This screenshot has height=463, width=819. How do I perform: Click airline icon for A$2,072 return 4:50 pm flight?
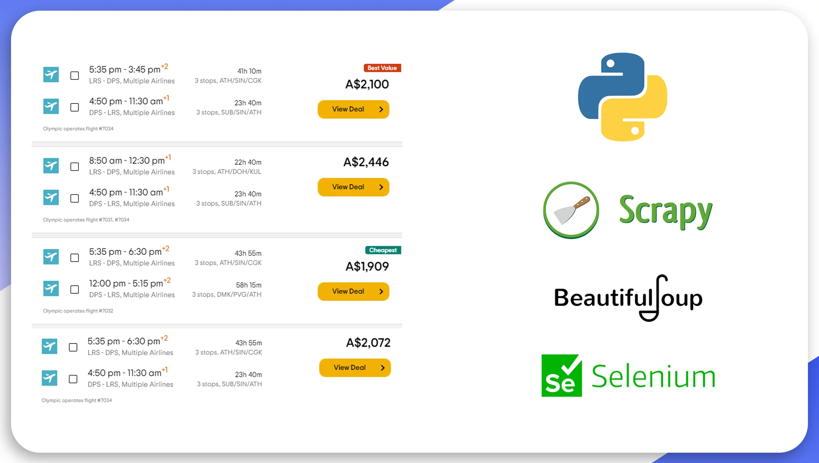click(x=49, y=378)
